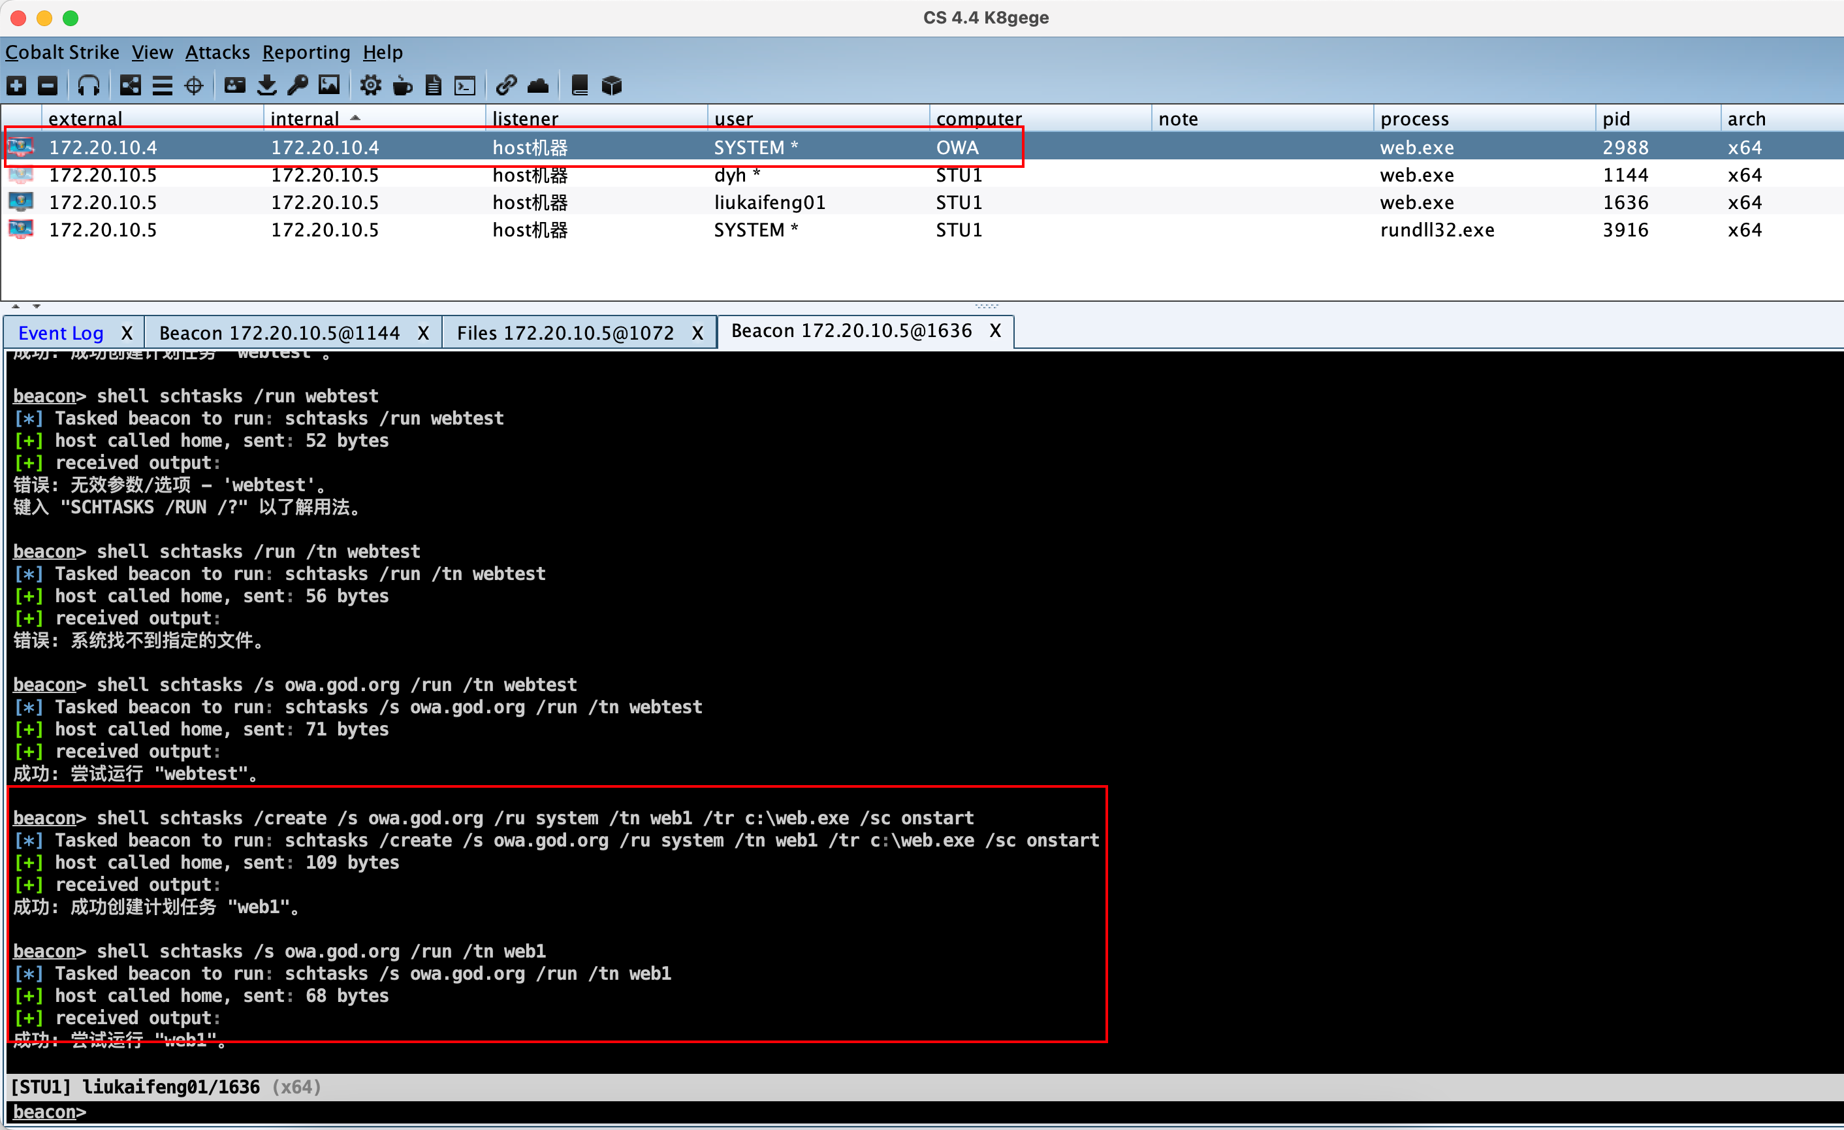
Task: Click the Disconnect from team server minus icon
Action: click(48, 86)
